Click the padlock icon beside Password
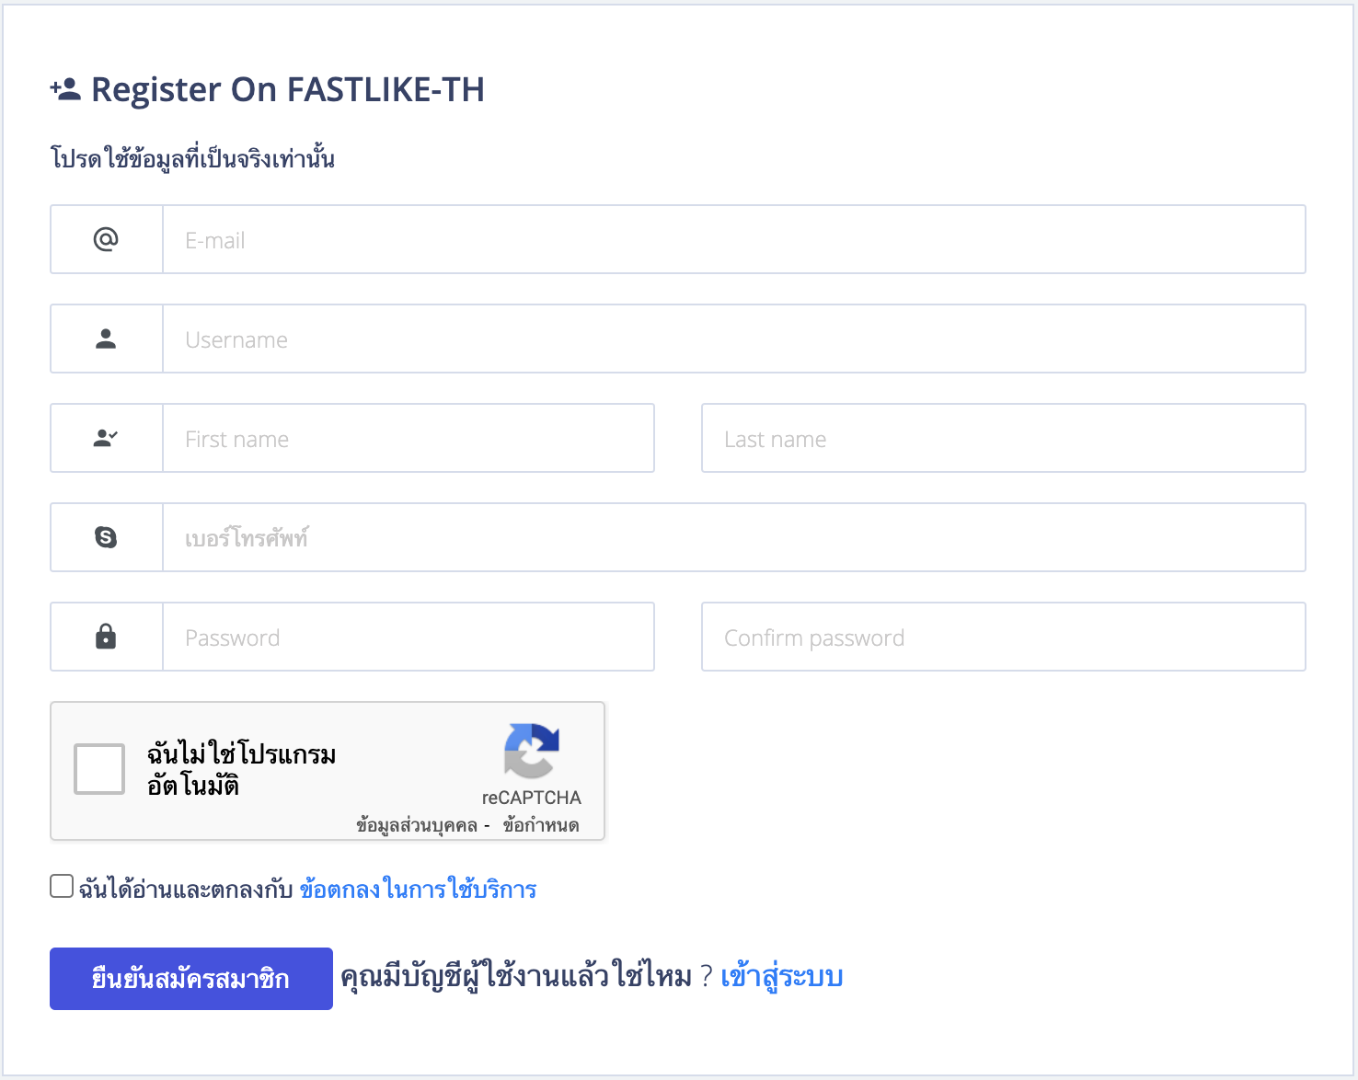This screenshot has height=1080, width=1358. coord(106,637)
